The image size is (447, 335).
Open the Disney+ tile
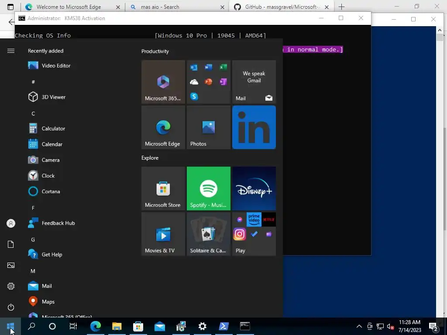[254, 188]
